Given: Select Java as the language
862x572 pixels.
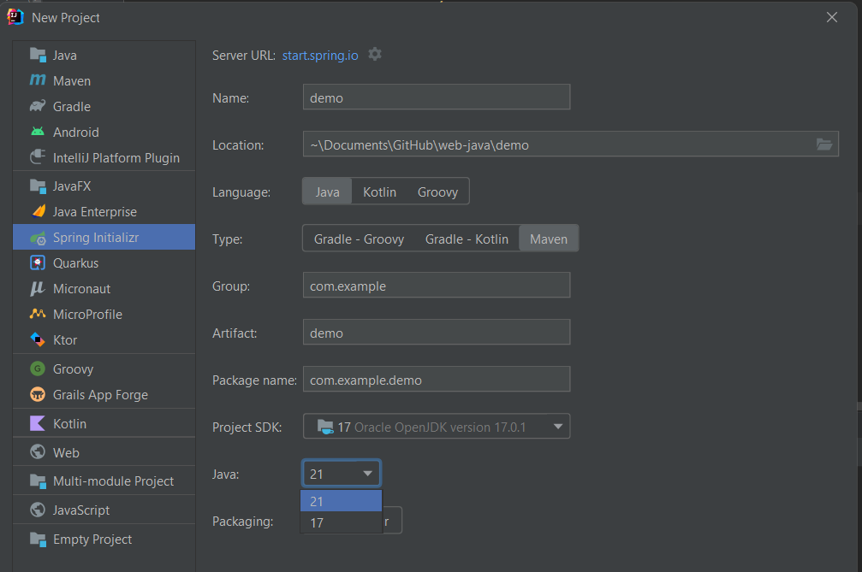Looking at the screenshot, I should coord(327,192).
